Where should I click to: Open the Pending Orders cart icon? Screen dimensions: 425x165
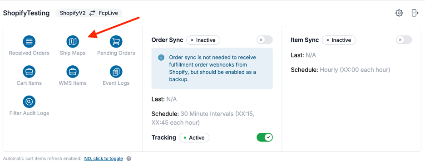point(116,41)
